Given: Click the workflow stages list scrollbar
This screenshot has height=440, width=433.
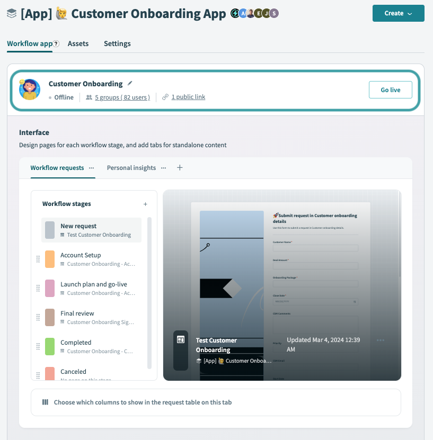Looking at the screenshot, I should coord(149,293).
